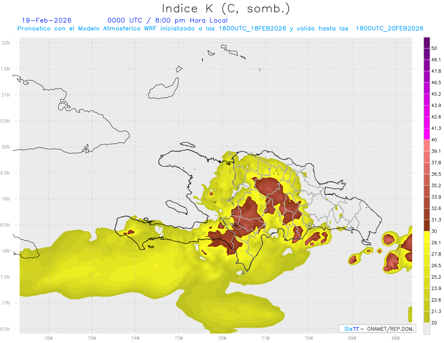This screenshot has height=343, width=444.
Task: Click the '23.9' color scale value
Action: pos(436,289)
